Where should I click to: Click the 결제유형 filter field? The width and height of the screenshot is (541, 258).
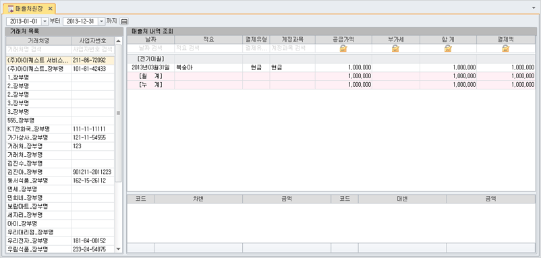pyautogui.click(x=256, y=49)
